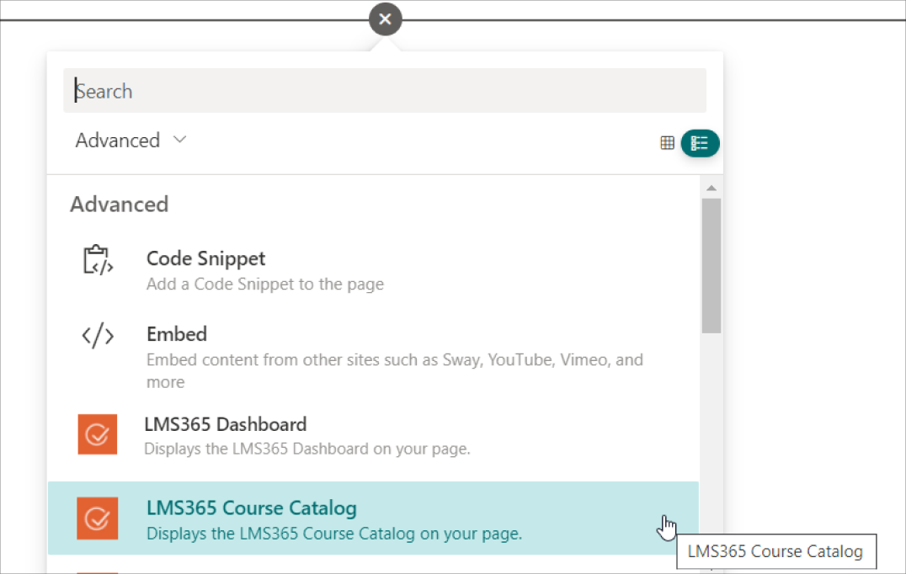The image size is (906, 574).
Task: Click the orange LMS365 Course Catalog icon
Action: pos(98,518)
